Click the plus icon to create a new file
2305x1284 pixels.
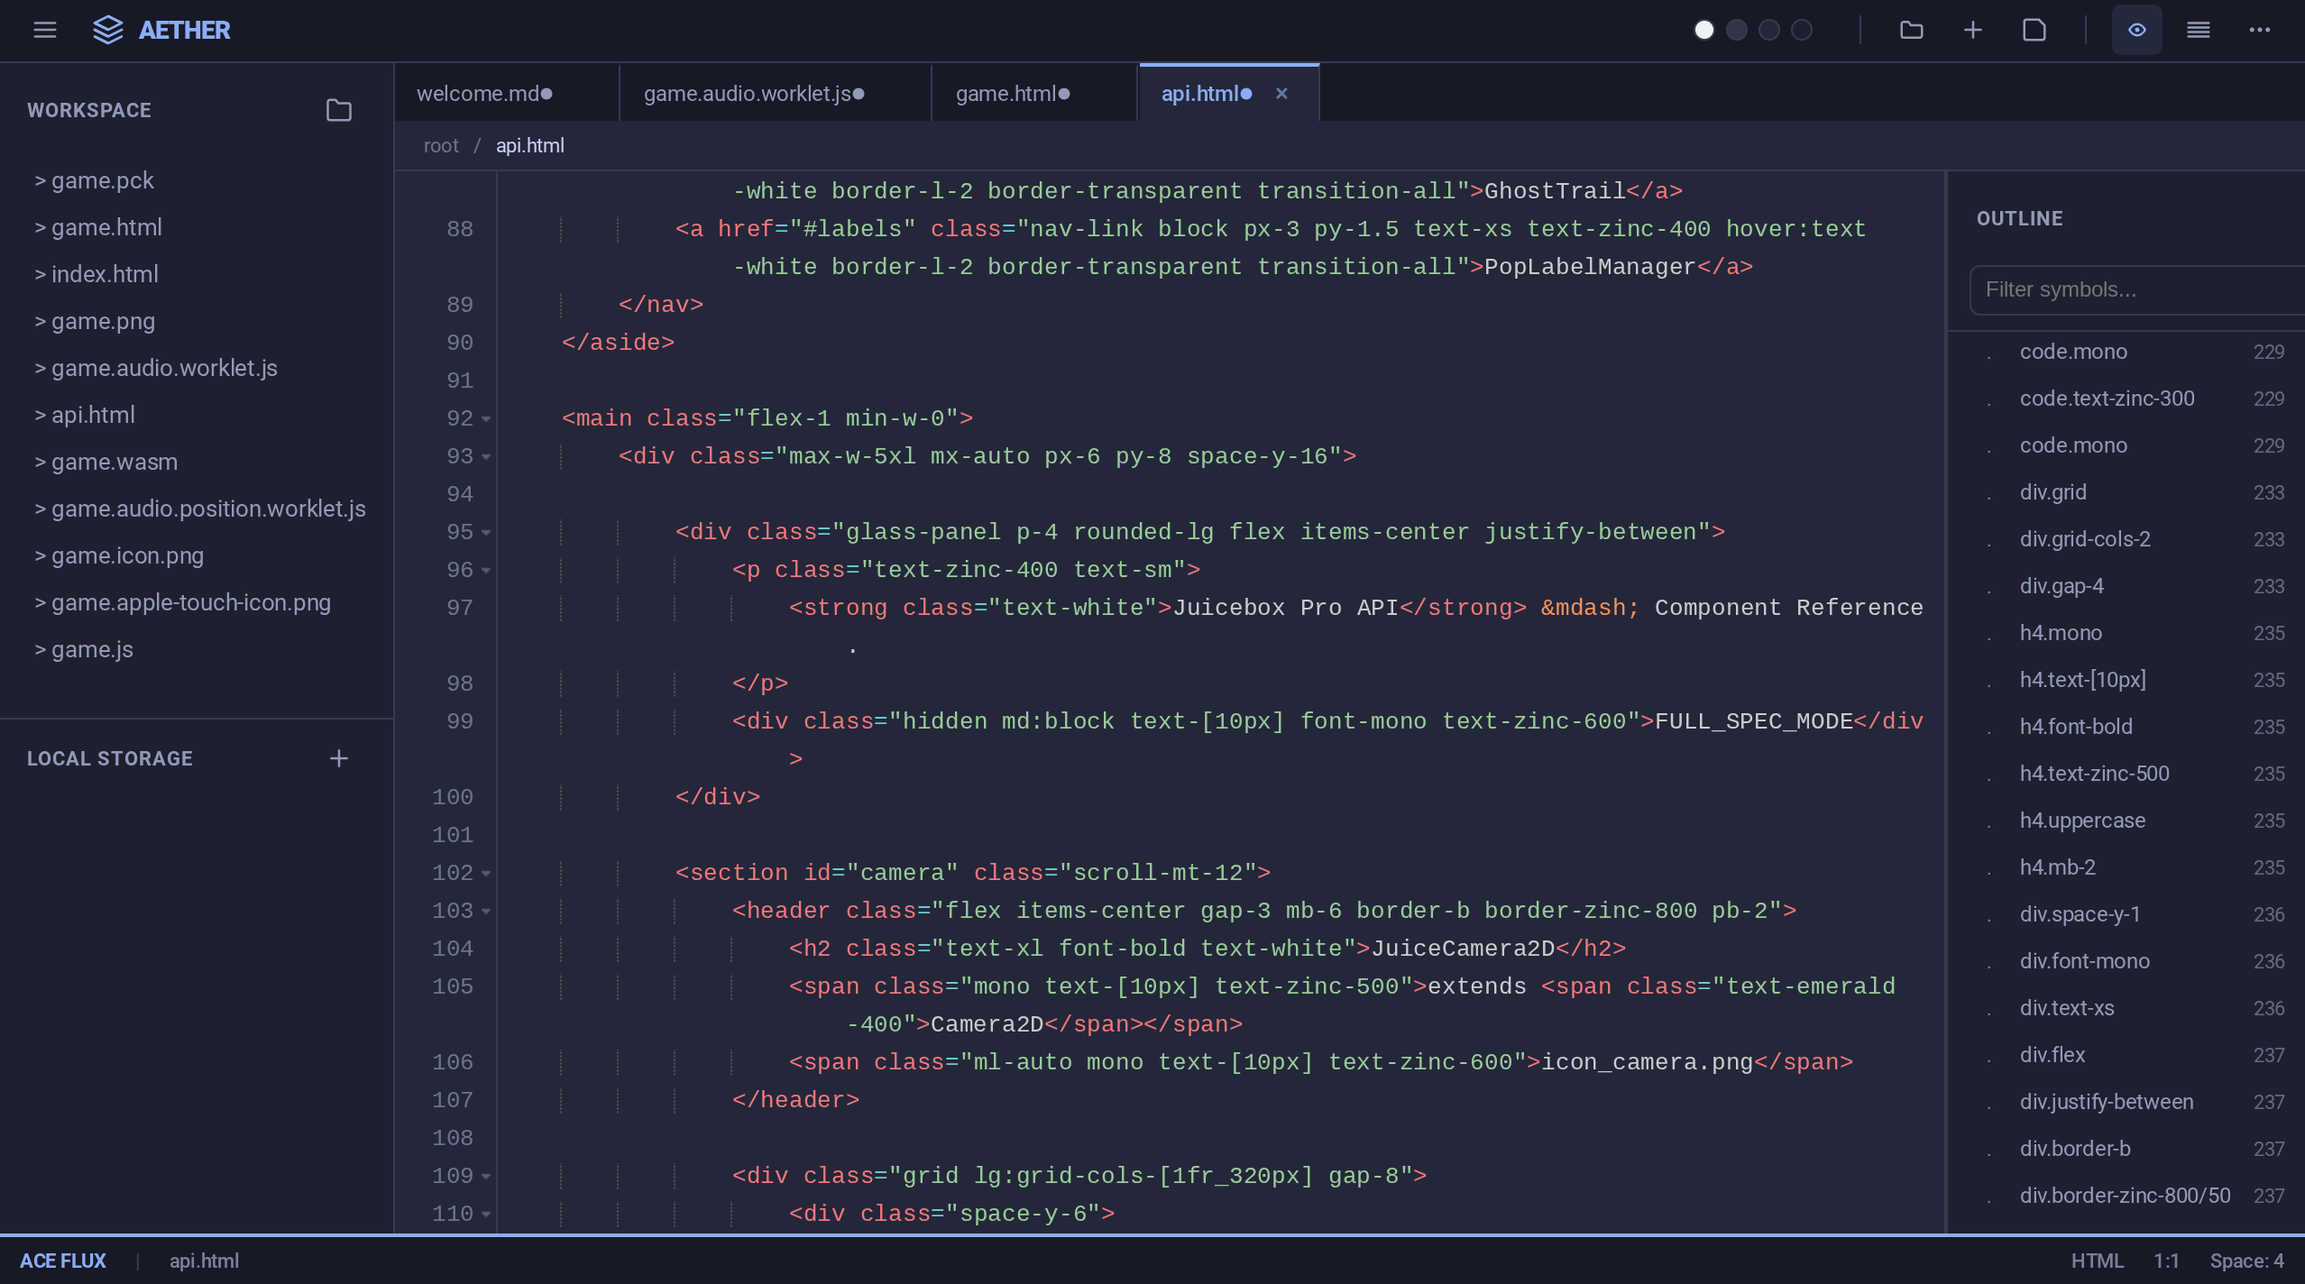coord(1972,30)
